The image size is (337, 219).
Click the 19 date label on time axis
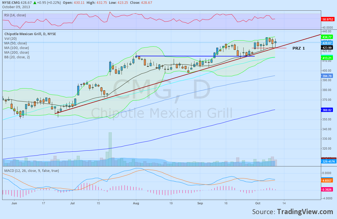point(171,203)
